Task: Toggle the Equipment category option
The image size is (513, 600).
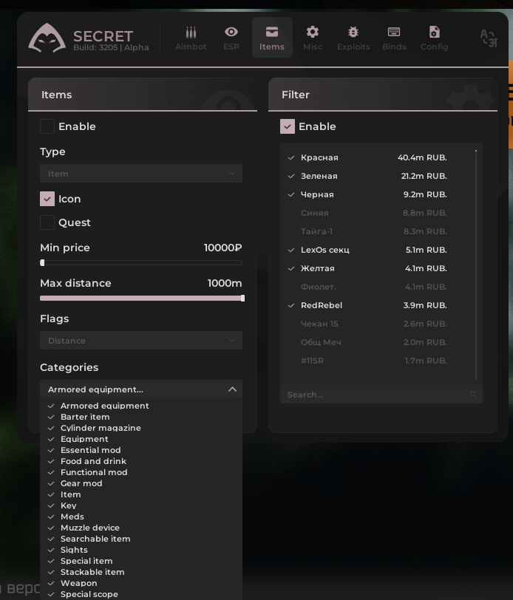Action: coord(141,439)
